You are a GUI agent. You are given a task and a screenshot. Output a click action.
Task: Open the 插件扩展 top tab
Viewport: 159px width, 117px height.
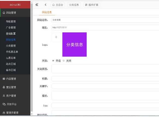pyautogui.click(x=92, y=5)
